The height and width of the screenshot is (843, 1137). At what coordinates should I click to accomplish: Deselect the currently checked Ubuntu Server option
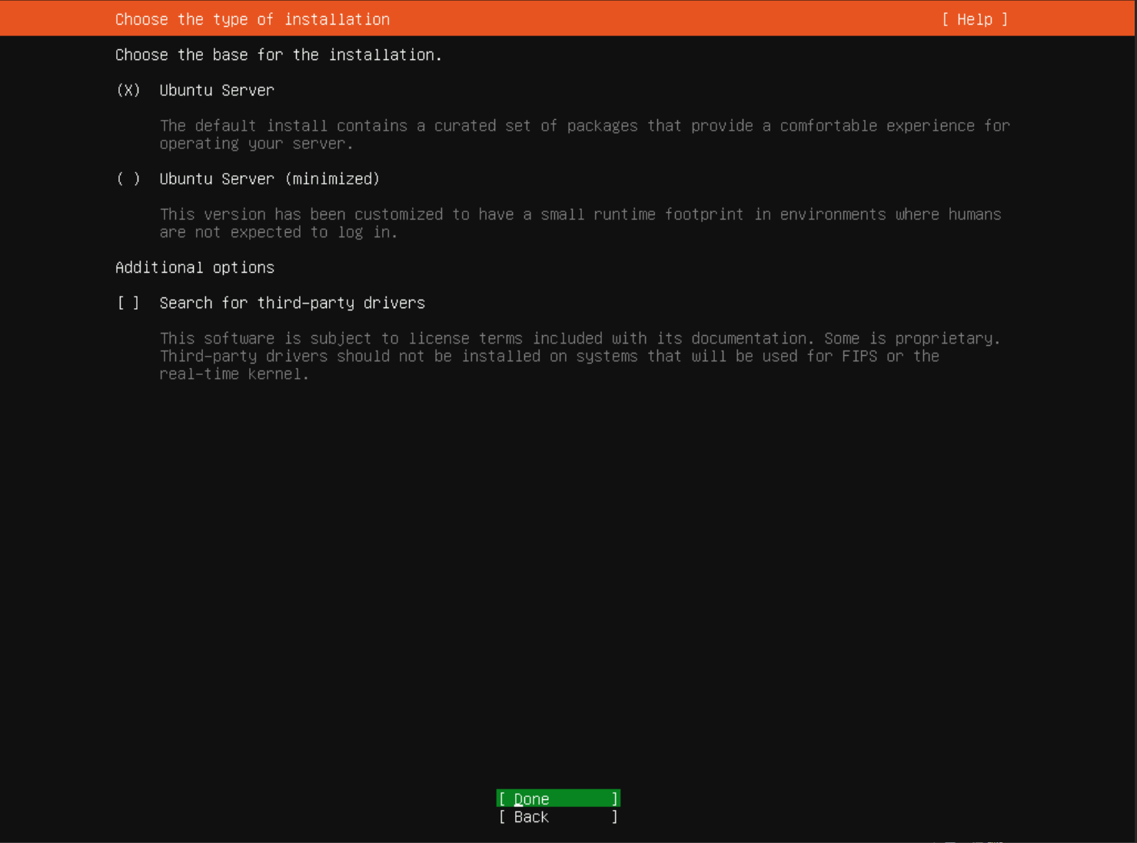(x=128, y=90)
